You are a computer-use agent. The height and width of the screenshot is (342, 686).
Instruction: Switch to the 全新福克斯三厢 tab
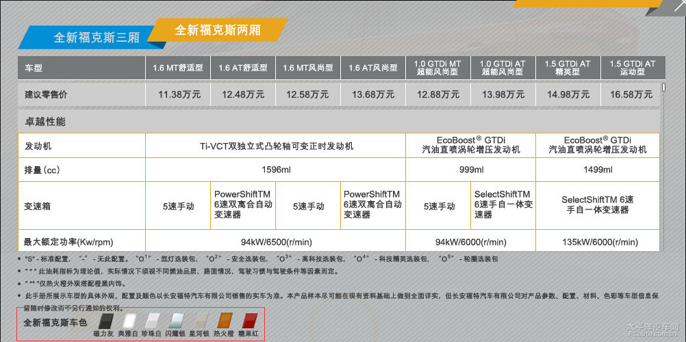pos(90,37)
